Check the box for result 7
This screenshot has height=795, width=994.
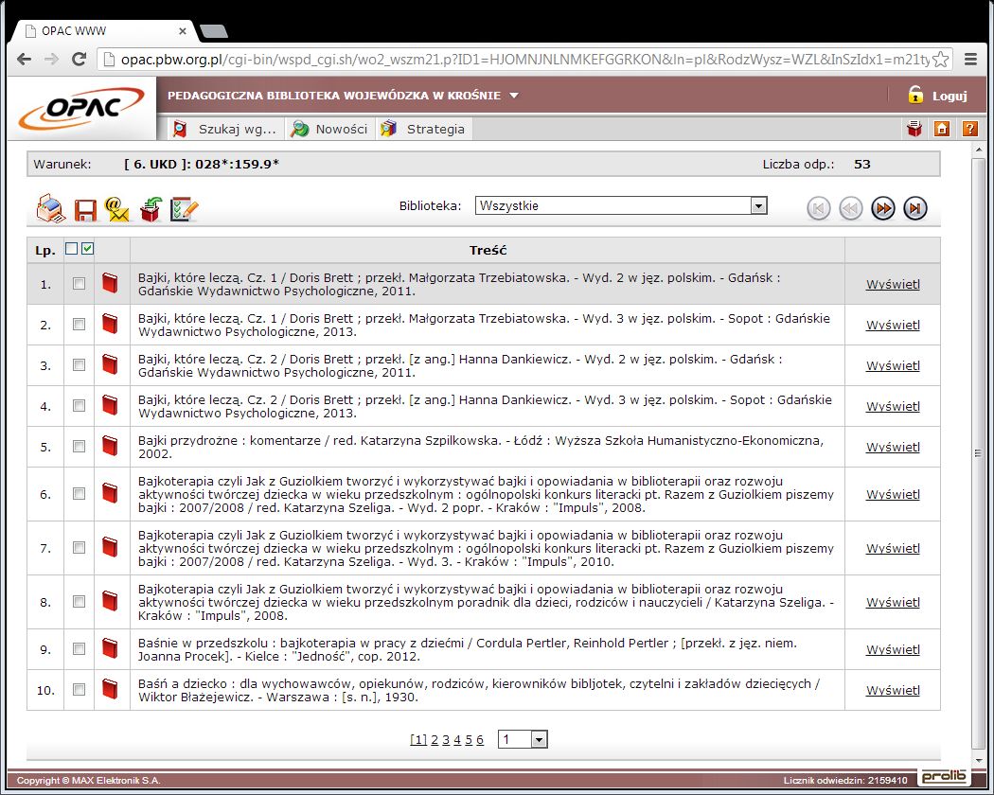tap(79, 548)
